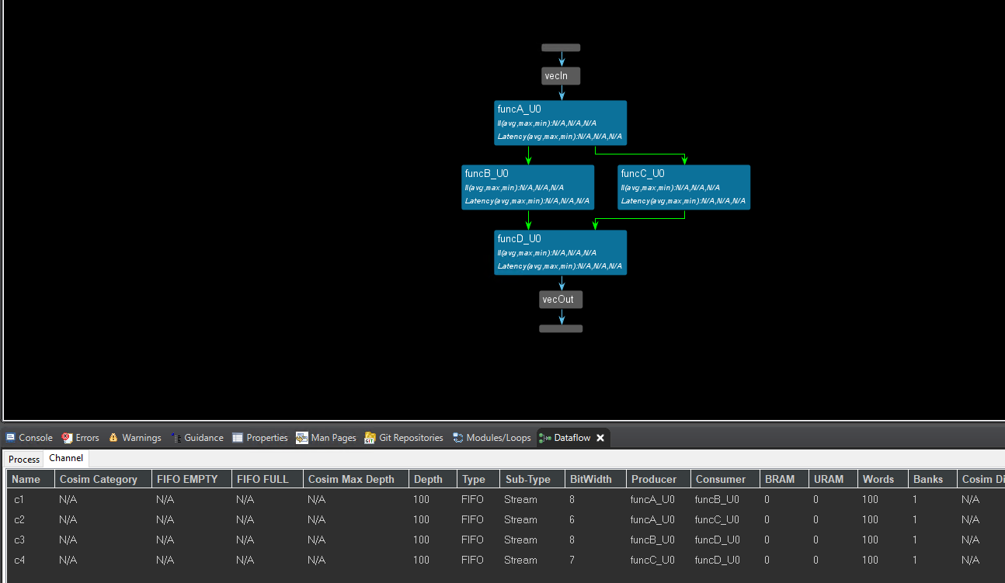Open the Errors tab
Viewport: 1005px width, 583px height.
(x=81, y=438)
